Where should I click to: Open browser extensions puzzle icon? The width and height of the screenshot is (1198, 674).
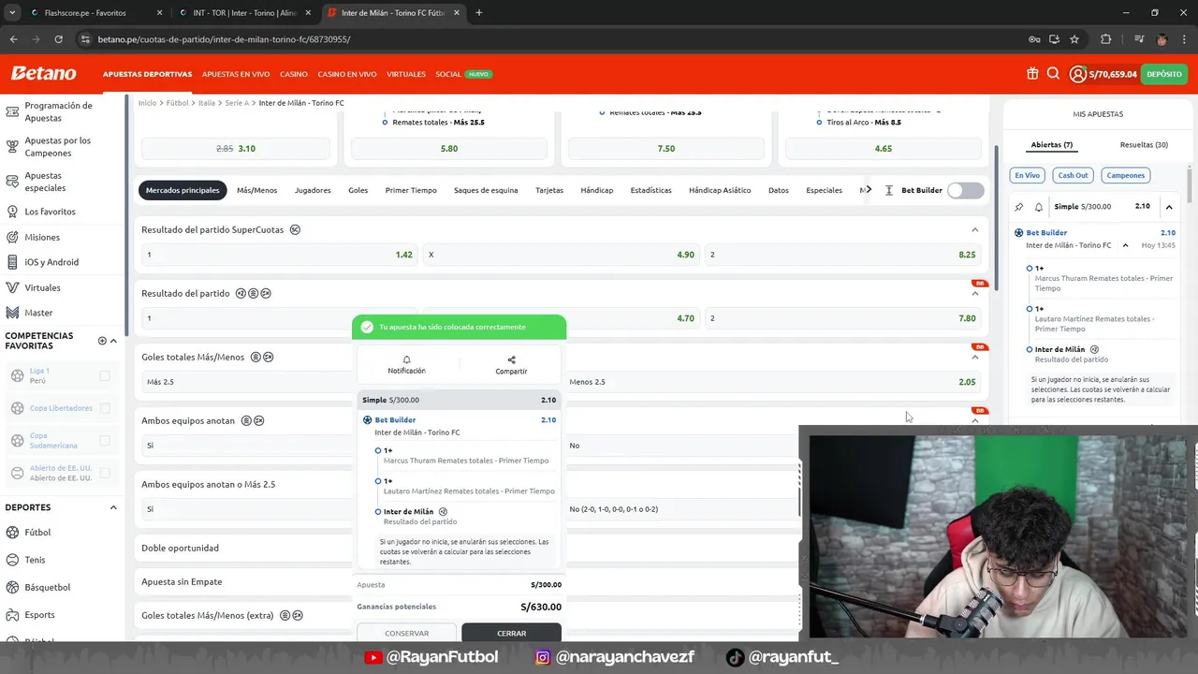click(1105, 39)
